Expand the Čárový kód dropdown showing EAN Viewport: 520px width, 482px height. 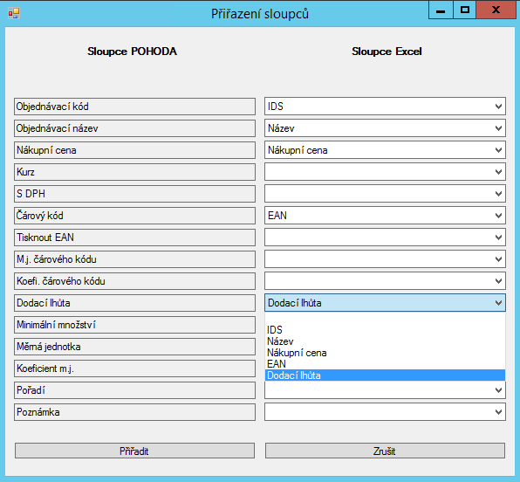coord(385,216)
